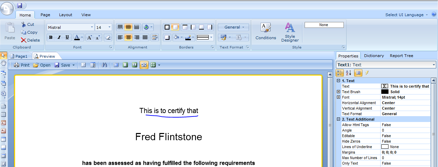Set vertical alignment to middle
The height and width of the screenshot is (167, 438).
[128, 27]
